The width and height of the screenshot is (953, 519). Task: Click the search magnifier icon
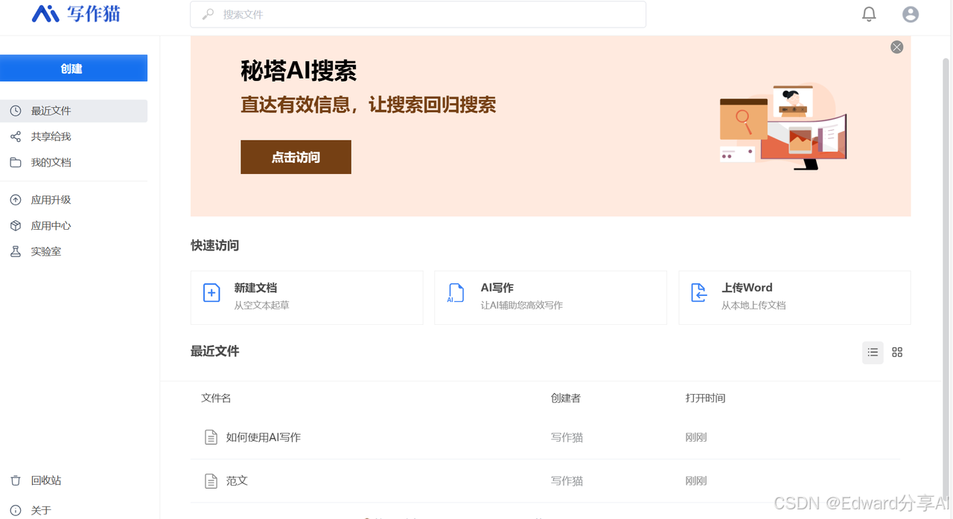coord(208,14)
